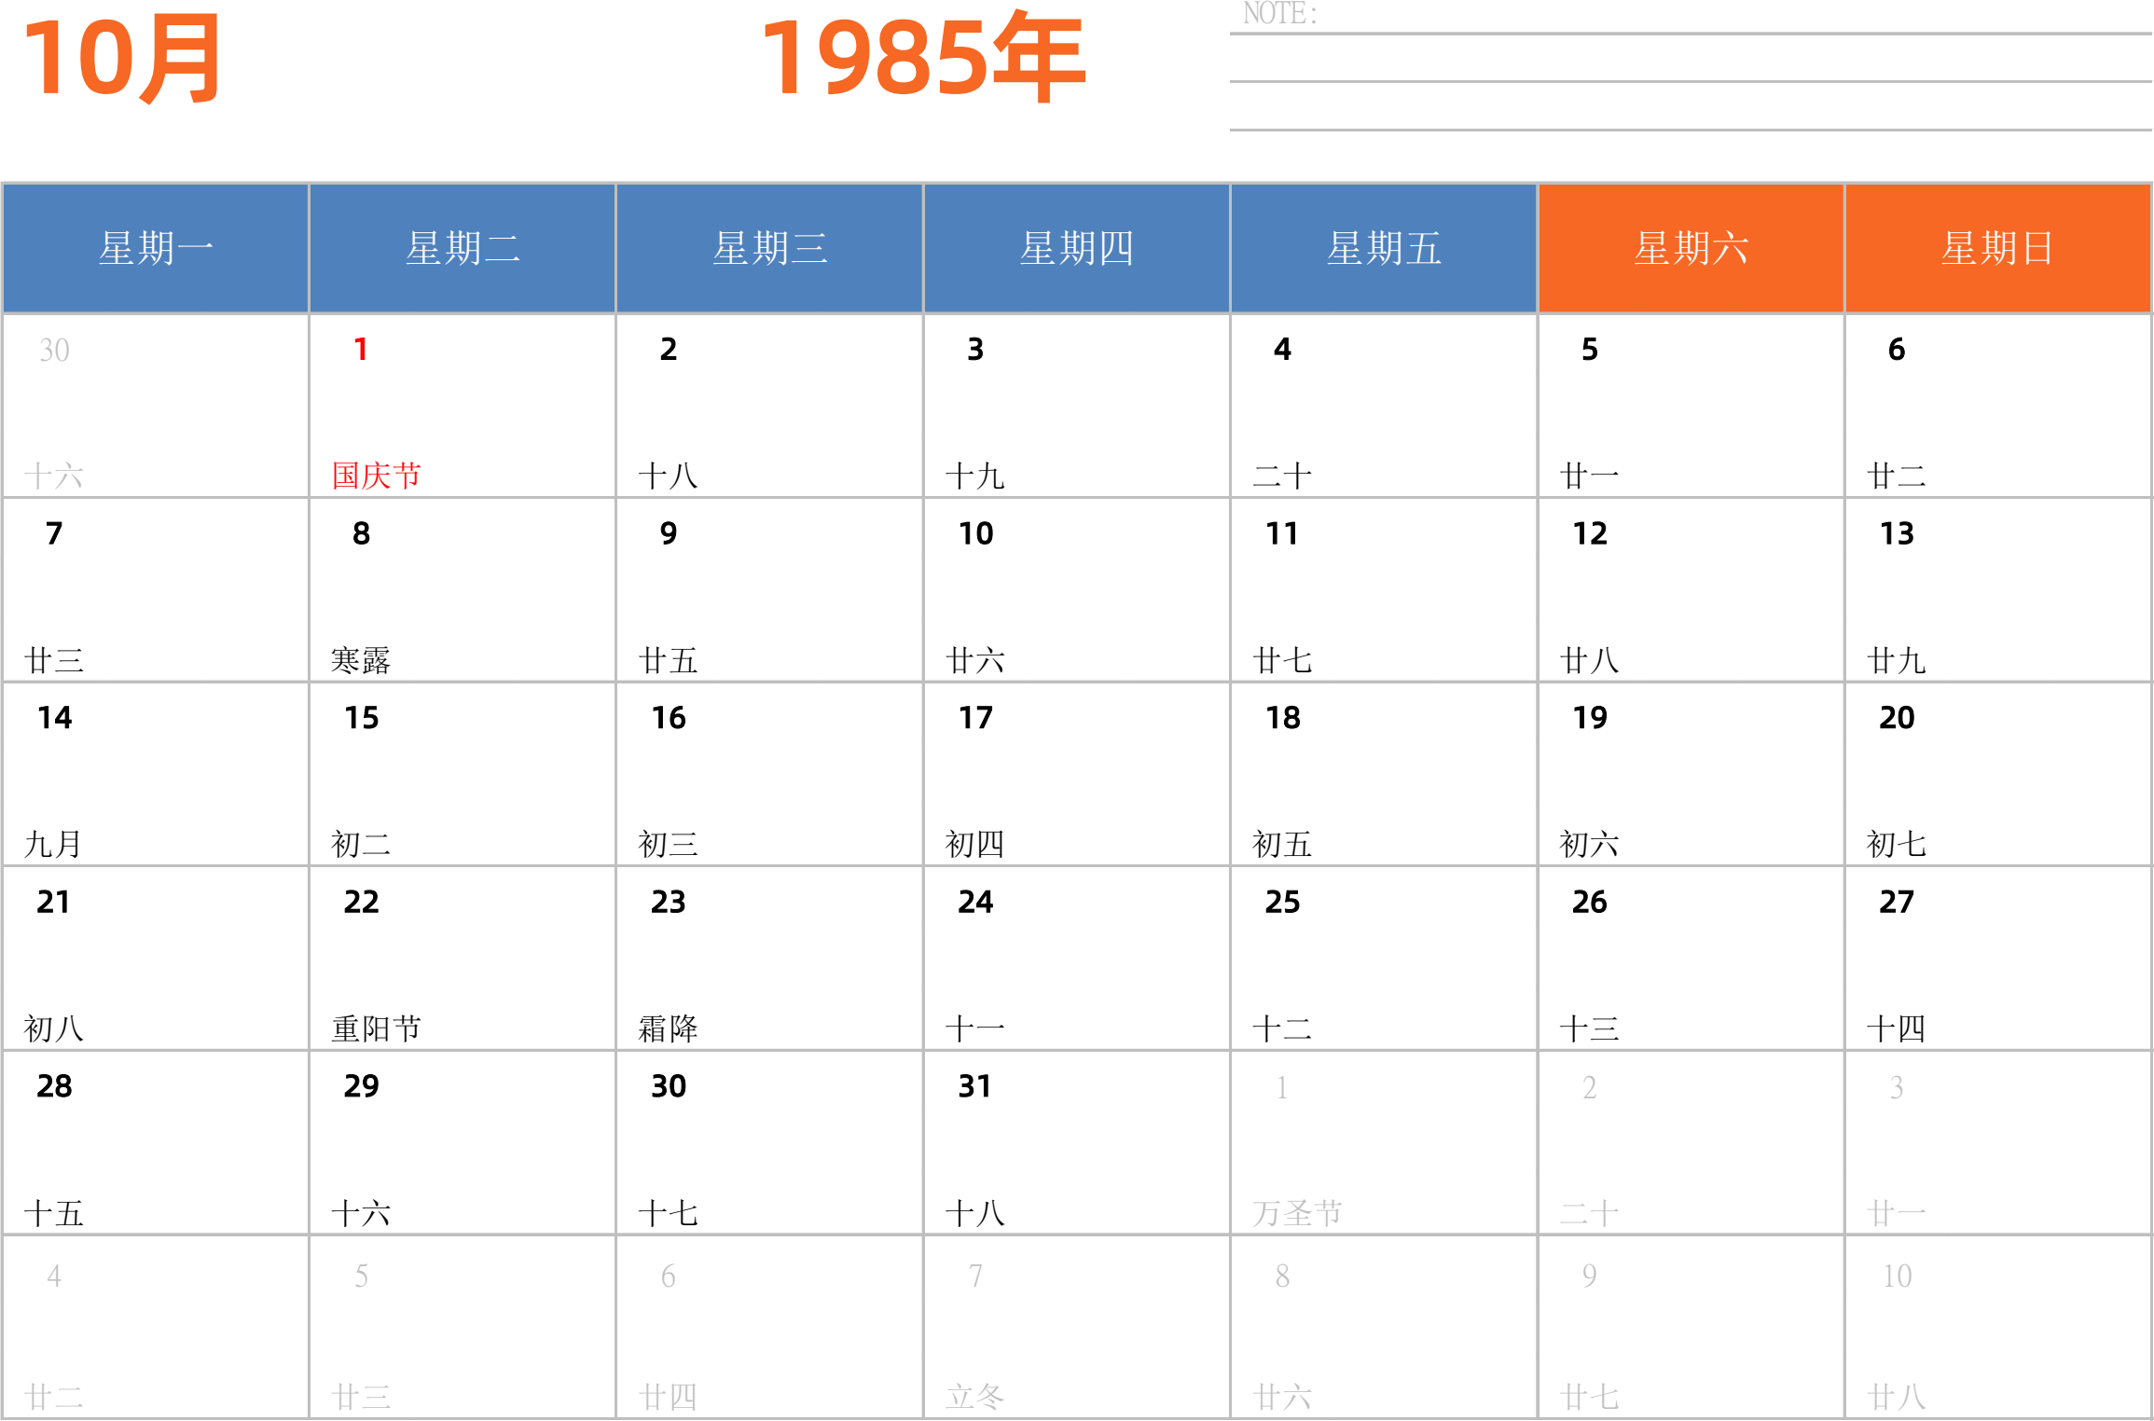Click date 24
2154x1421 pixels.
pos(975,902)
